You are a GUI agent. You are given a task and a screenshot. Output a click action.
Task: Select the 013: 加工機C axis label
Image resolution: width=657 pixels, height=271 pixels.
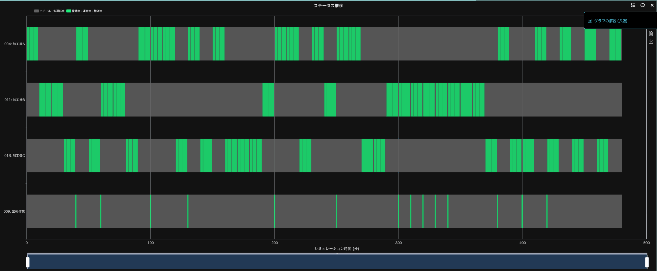click(15, 155)
